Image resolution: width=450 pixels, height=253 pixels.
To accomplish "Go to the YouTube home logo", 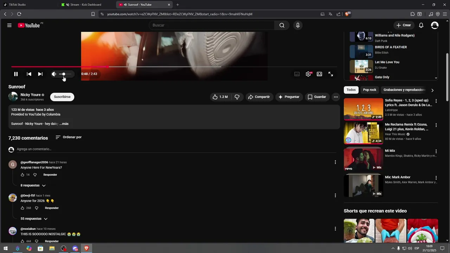I will point(29,25).
